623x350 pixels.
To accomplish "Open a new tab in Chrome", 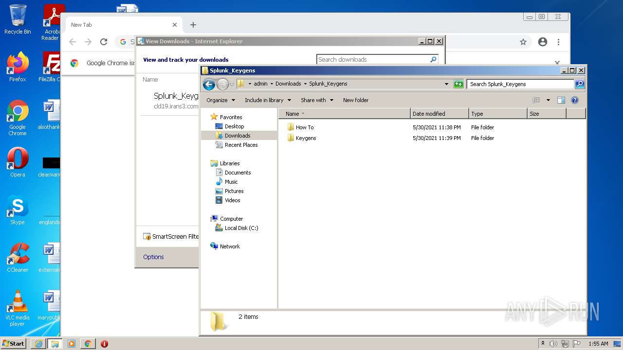I will (193, 25).
